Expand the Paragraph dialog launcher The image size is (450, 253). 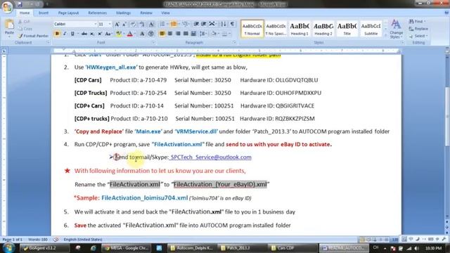tap(234, 42)
